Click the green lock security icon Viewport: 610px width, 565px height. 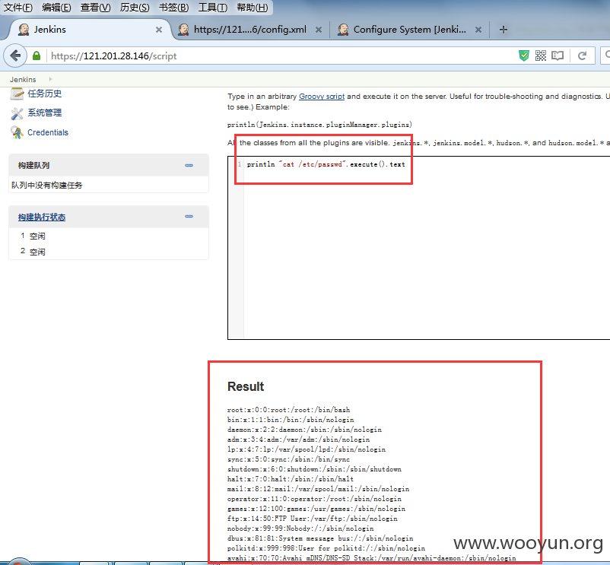[x=37, y=56]
